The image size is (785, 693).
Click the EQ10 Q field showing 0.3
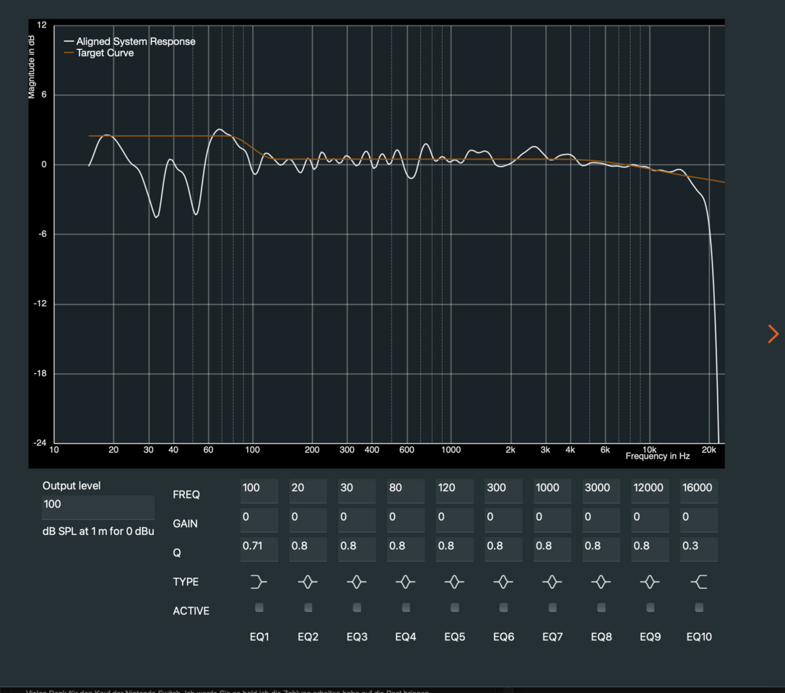point(699,549)
